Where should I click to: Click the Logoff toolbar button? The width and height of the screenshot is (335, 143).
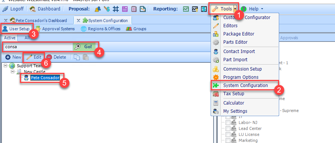click(x=13, y=9)
